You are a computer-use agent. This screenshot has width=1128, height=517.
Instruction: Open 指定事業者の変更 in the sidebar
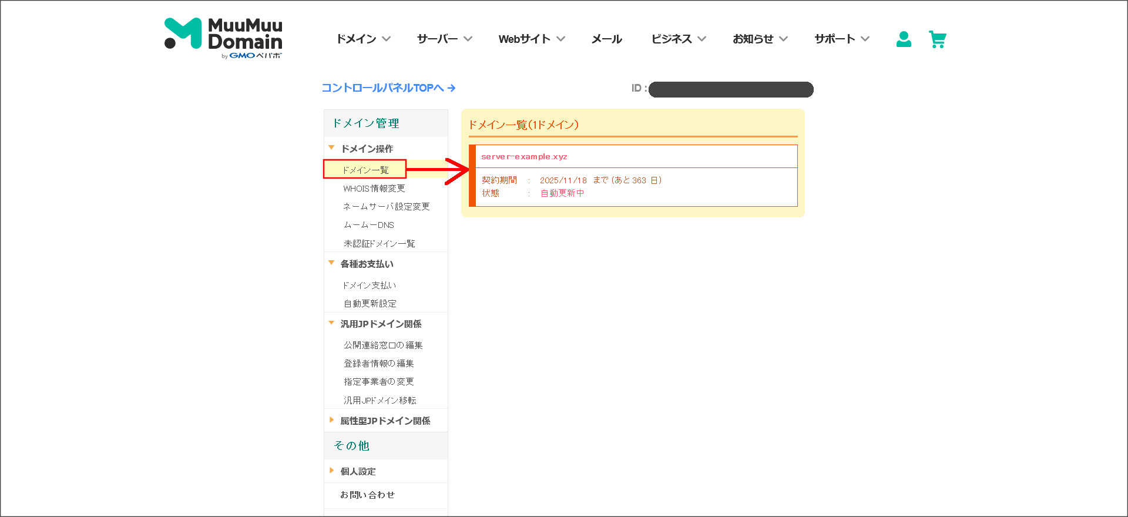pos(379,382)
